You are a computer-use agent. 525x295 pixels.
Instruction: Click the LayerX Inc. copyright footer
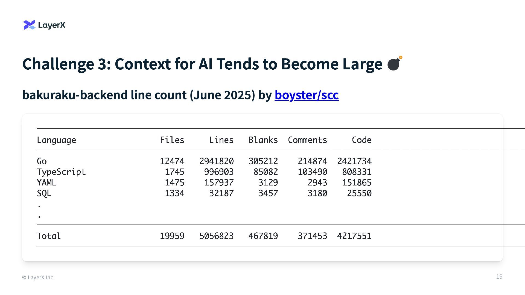[x=39, y=278]
